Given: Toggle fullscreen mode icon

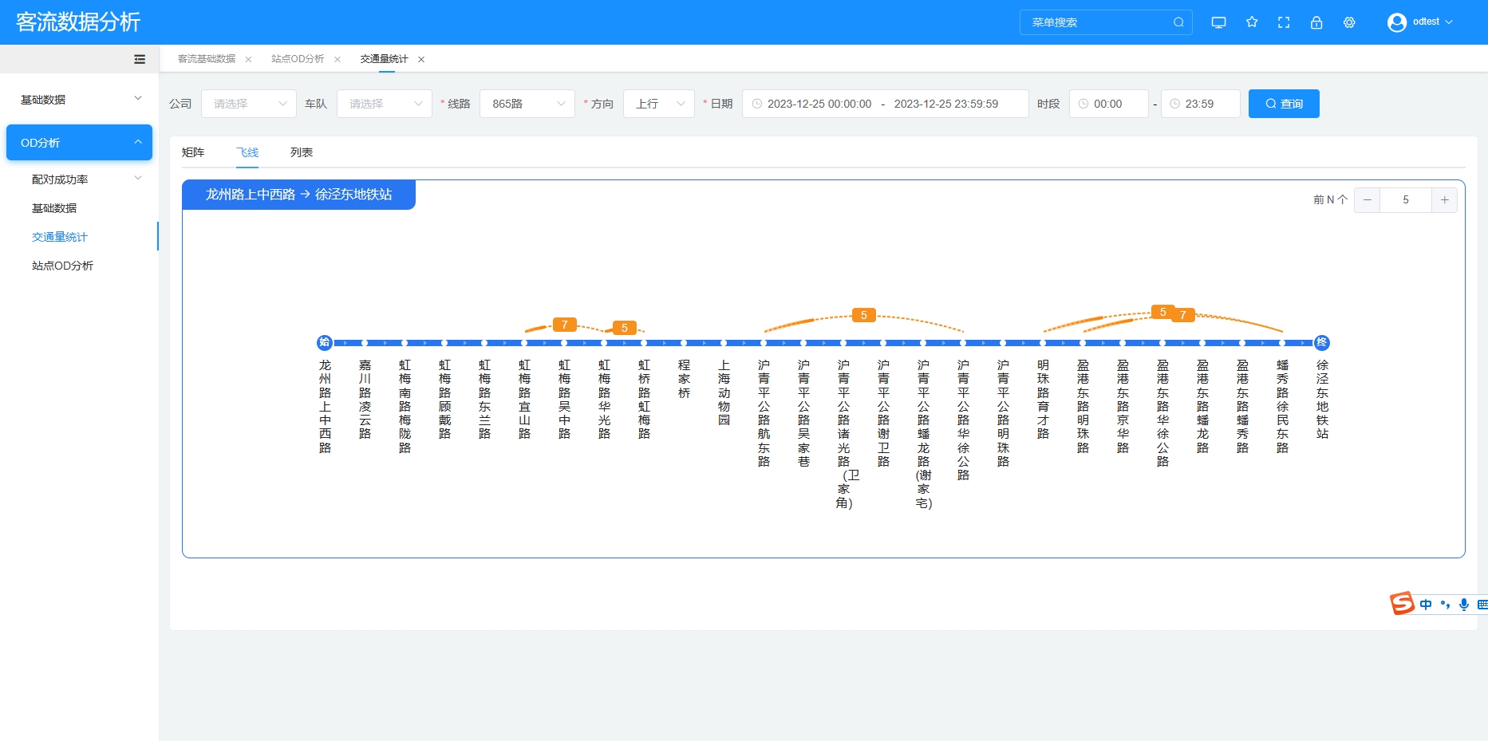Looking at the screenshot, I should 1284,22.
